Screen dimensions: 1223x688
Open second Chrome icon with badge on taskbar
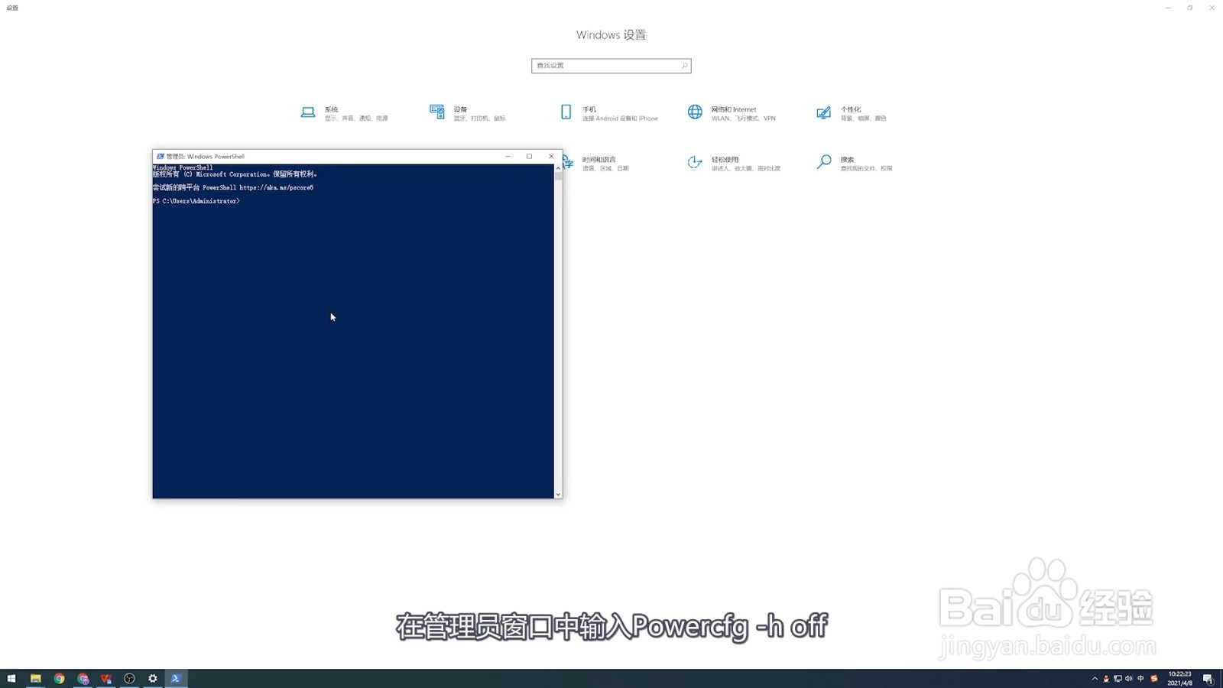pyautogui.click(x=83, y=678)
